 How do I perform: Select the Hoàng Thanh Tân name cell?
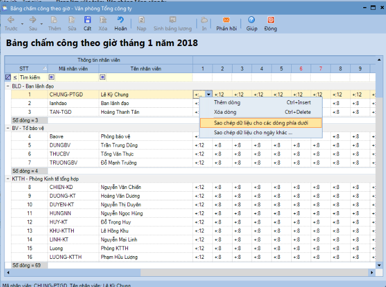click(146, 112)
